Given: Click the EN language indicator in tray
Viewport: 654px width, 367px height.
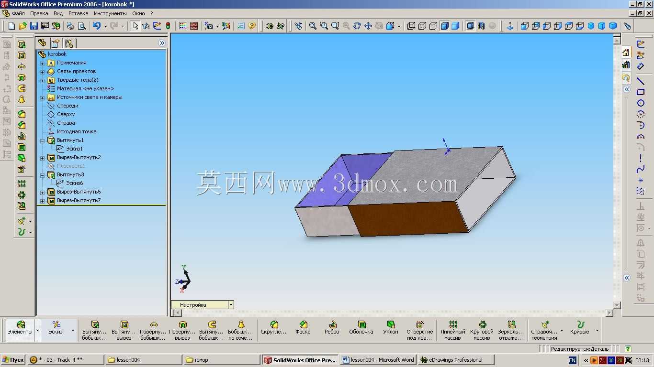Looking at the screenshot, I should point(572,360).
